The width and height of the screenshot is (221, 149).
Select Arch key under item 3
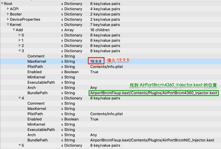coord(32,87)
